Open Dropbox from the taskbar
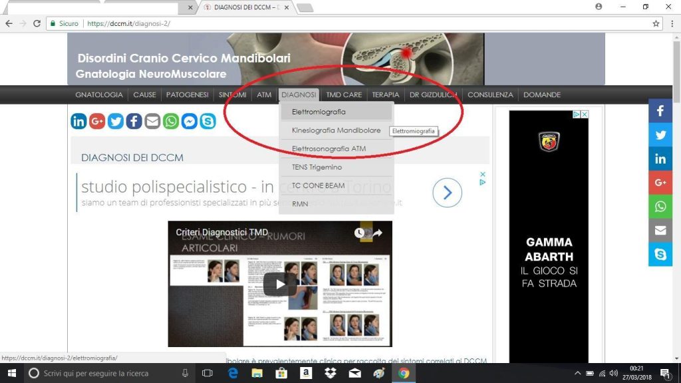 (x=330, y=373)
